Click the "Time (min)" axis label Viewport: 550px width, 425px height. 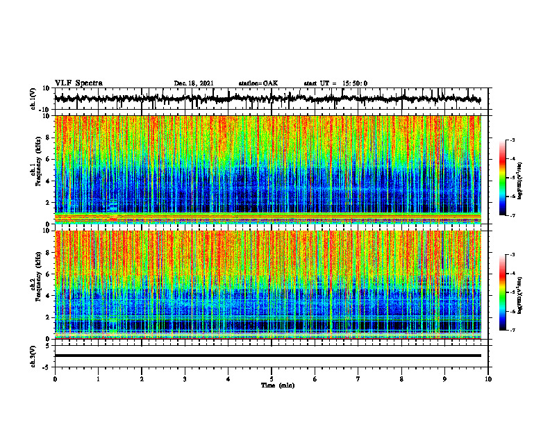tap(278, 385)
